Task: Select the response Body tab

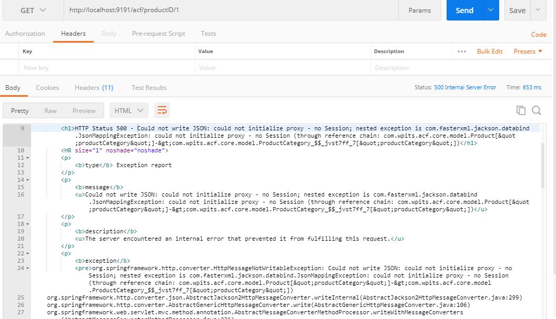Action: click(13, 88)
